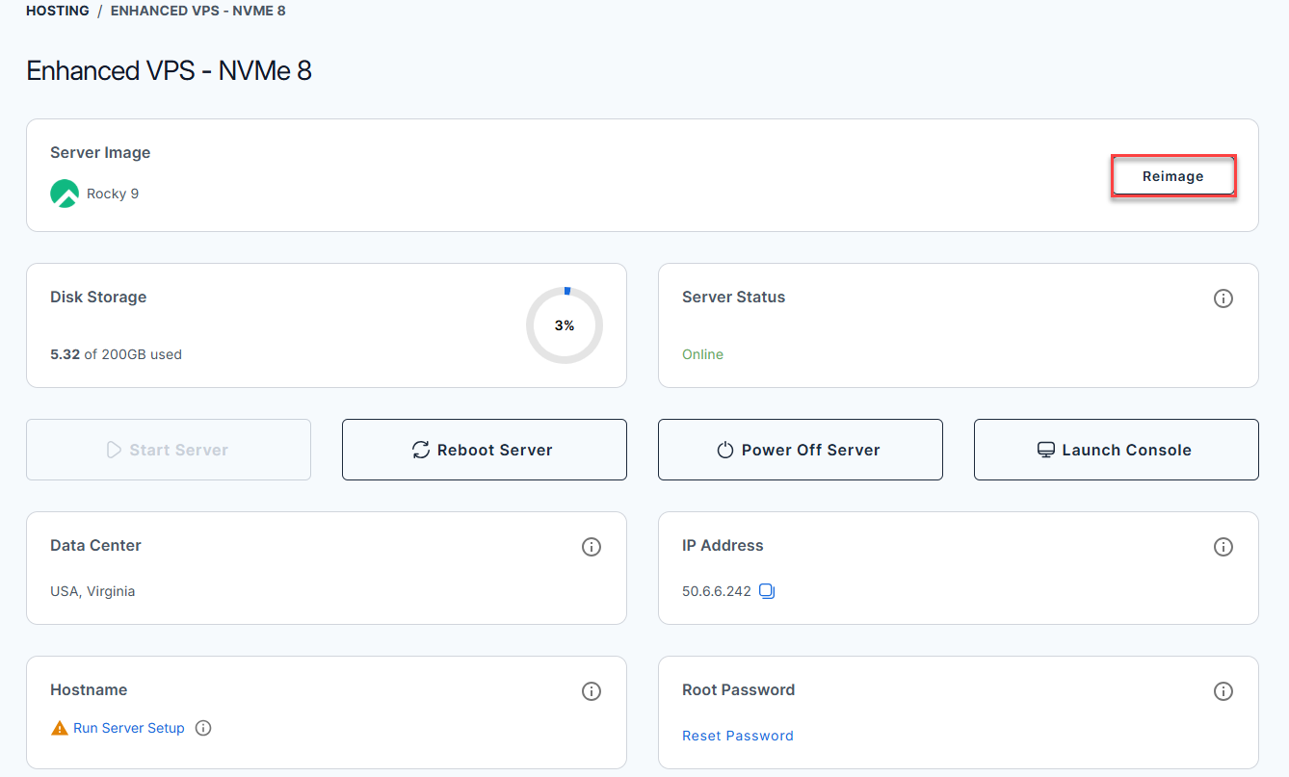
Task: Click the power icon in Power Off Server
Action: [x=724, y=449]
